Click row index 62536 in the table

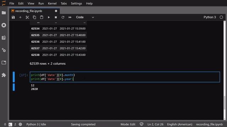coord(35,42)
